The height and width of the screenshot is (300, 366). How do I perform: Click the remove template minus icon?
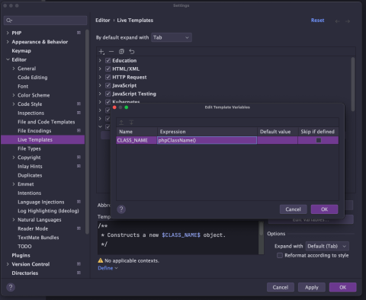click(x=111, y=52)
